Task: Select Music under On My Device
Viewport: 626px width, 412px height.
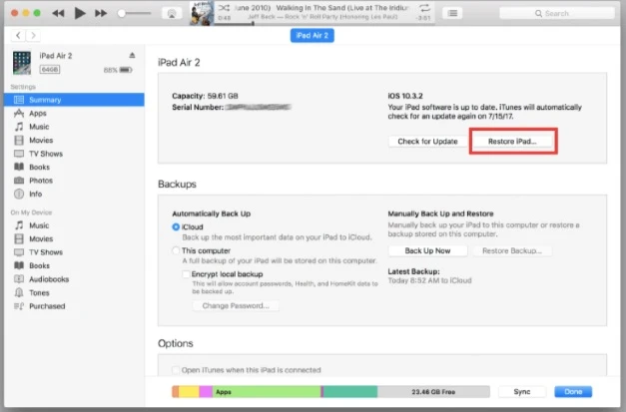Action: (x=74, y=225)
